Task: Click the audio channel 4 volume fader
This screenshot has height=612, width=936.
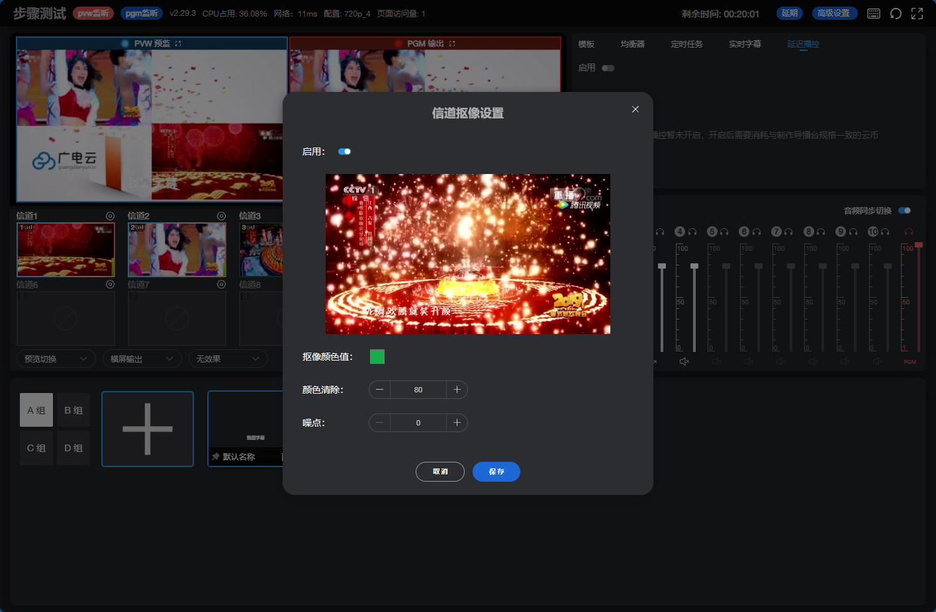Action: coord(694,265)
